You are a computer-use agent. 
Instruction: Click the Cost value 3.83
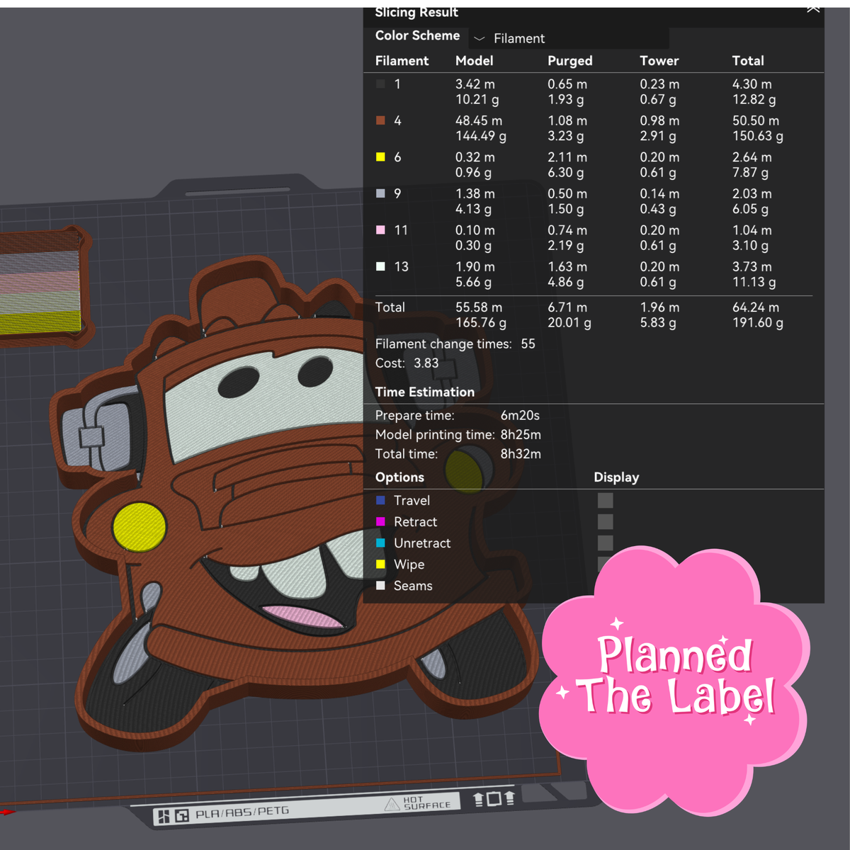pos(426,363)
